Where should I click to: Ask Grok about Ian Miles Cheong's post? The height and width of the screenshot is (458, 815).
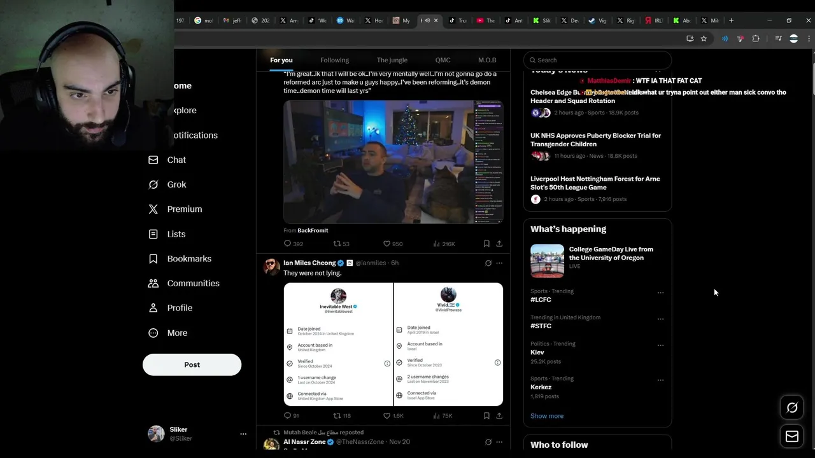(488, 263)
